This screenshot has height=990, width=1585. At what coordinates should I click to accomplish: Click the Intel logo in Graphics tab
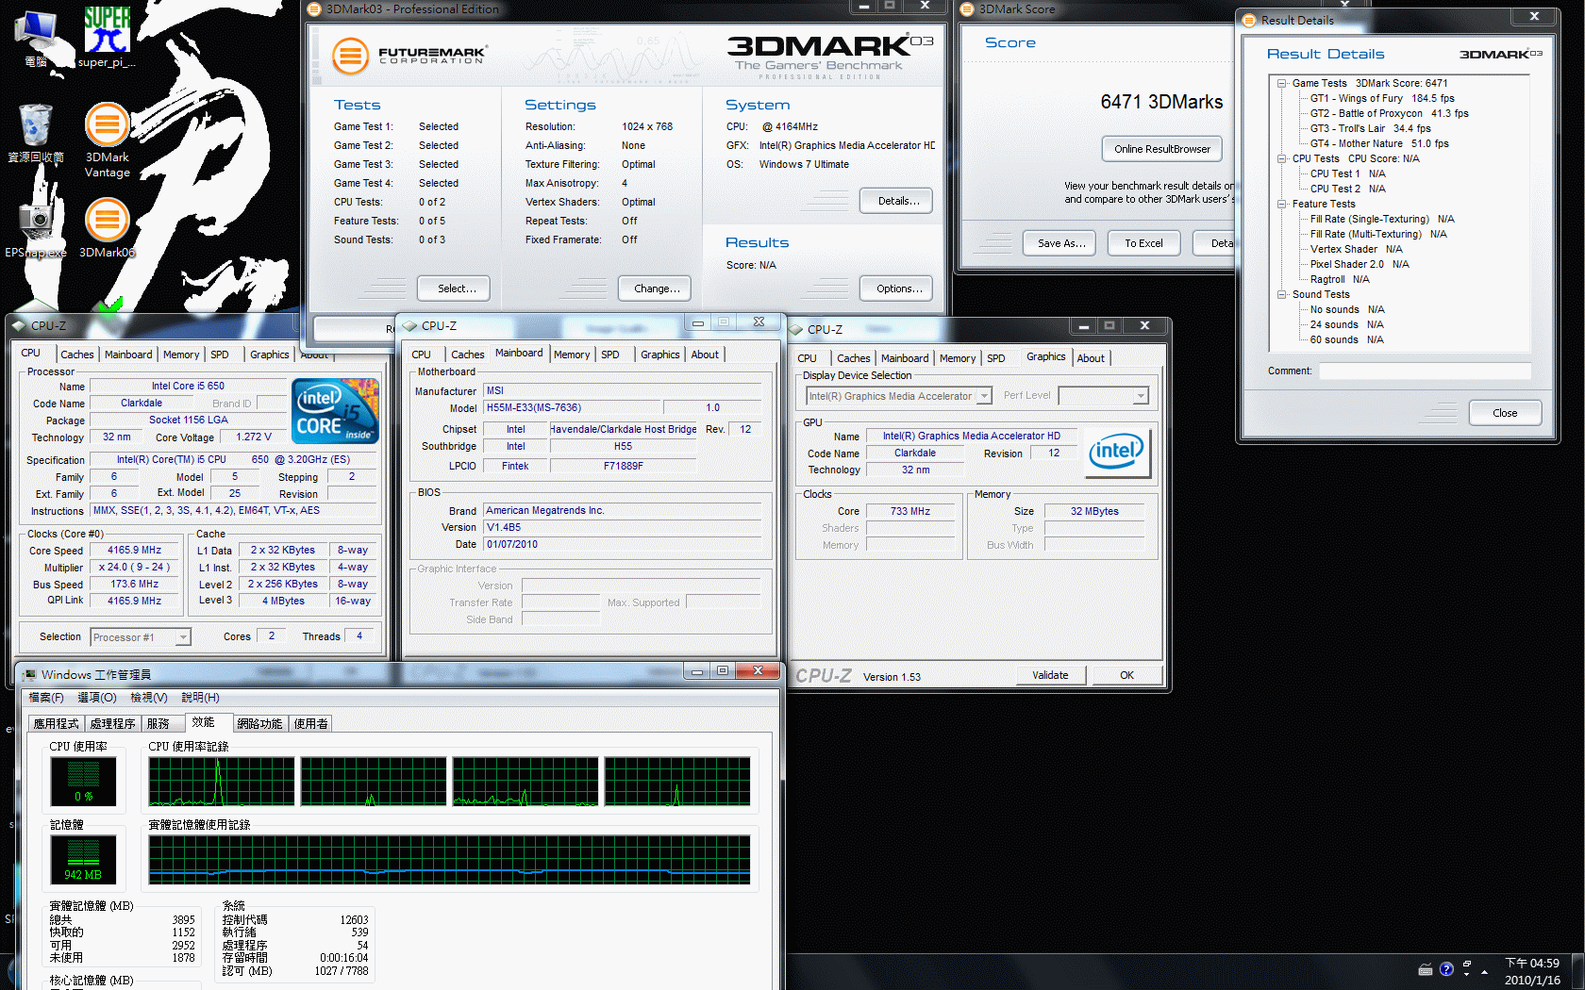coord(1119,453)
